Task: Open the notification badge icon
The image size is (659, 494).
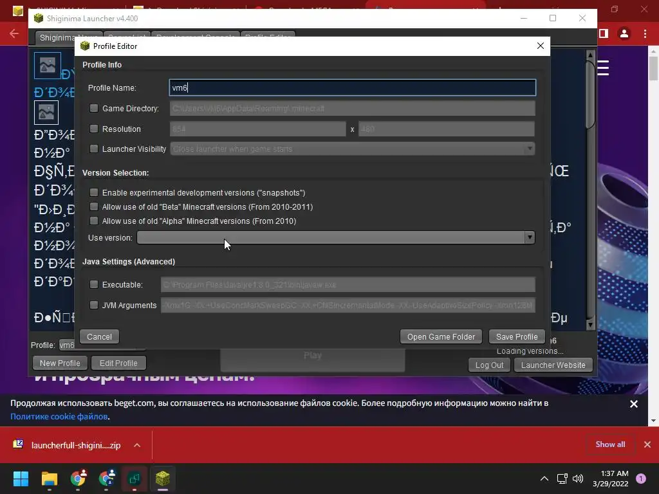Action: [641, 478]
